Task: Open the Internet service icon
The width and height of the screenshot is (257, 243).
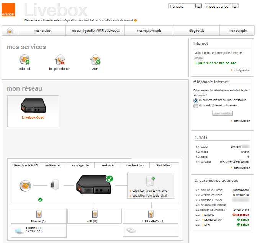Action: [25, 59]
